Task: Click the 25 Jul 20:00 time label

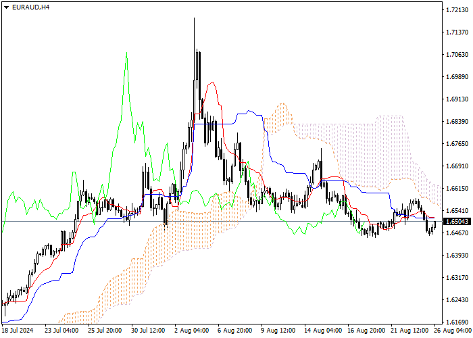Action: [x=105, y=331]
